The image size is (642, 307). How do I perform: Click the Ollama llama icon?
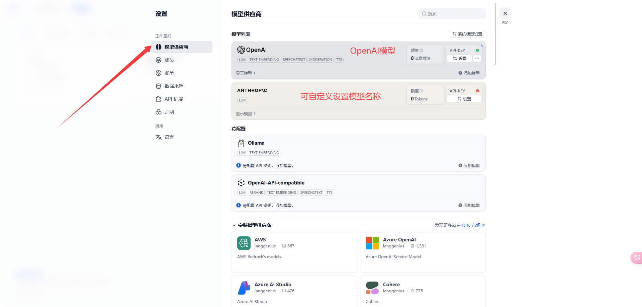[x=241, y=143]
